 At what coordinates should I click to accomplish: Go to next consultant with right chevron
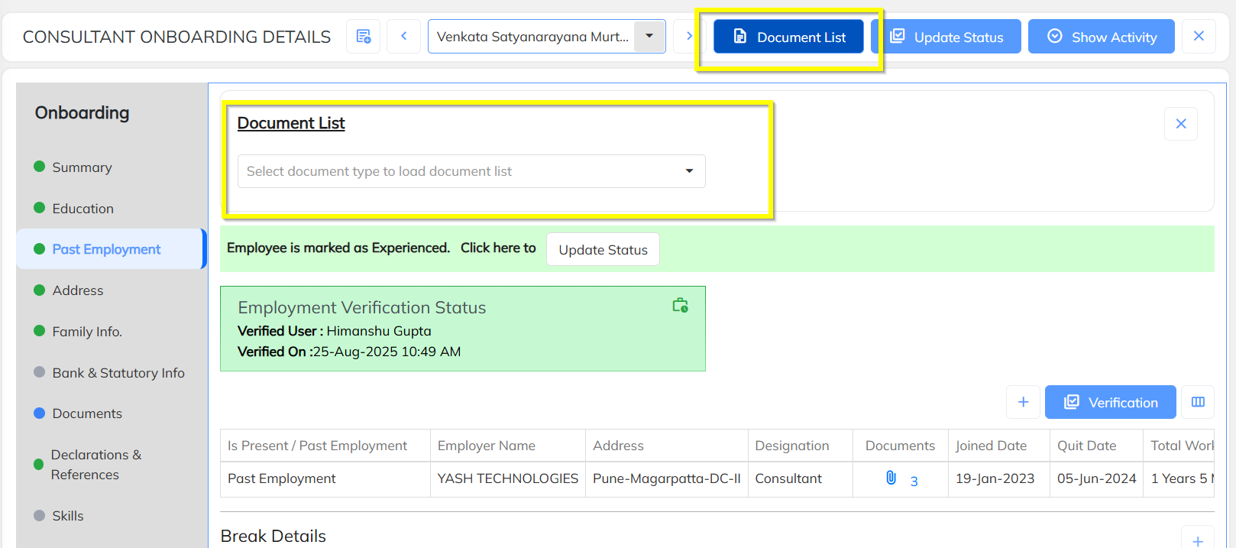(688, 37)
